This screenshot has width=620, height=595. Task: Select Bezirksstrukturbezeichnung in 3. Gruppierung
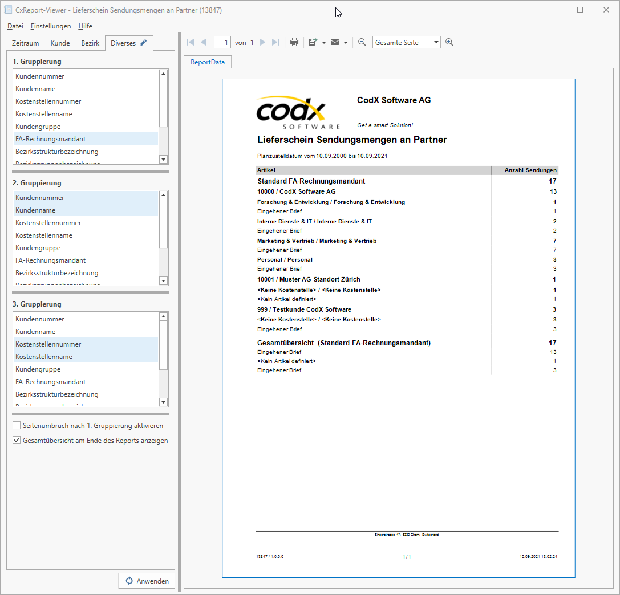tap(86, 394)
